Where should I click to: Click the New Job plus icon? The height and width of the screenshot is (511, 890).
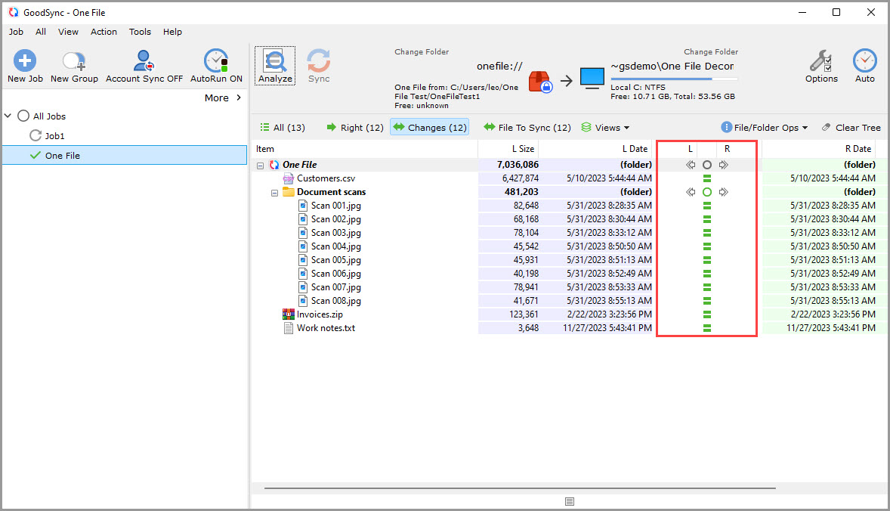pos(25,60)
